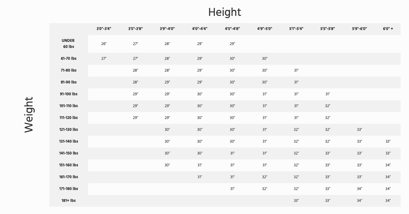Click the 111-120 lbs row label

(69, 118)
